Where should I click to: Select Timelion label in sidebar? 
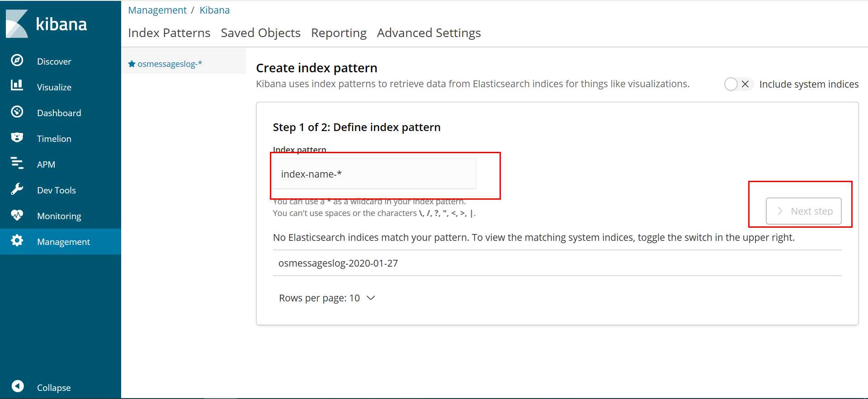pyautogui.click(x=54, y=139)
